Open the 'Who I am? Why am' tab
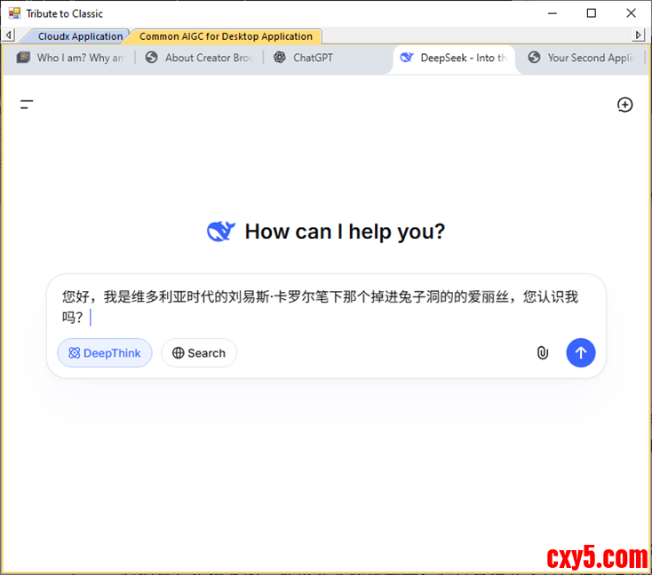652x575 pixels. (x=70, y=58)
